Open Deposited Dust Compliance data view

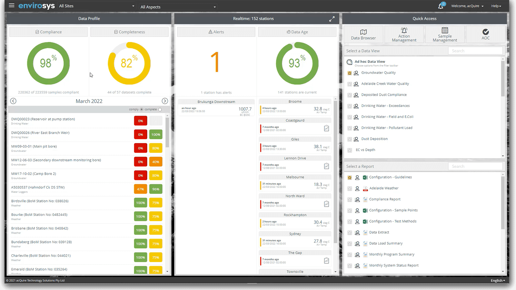coord(384,95)
